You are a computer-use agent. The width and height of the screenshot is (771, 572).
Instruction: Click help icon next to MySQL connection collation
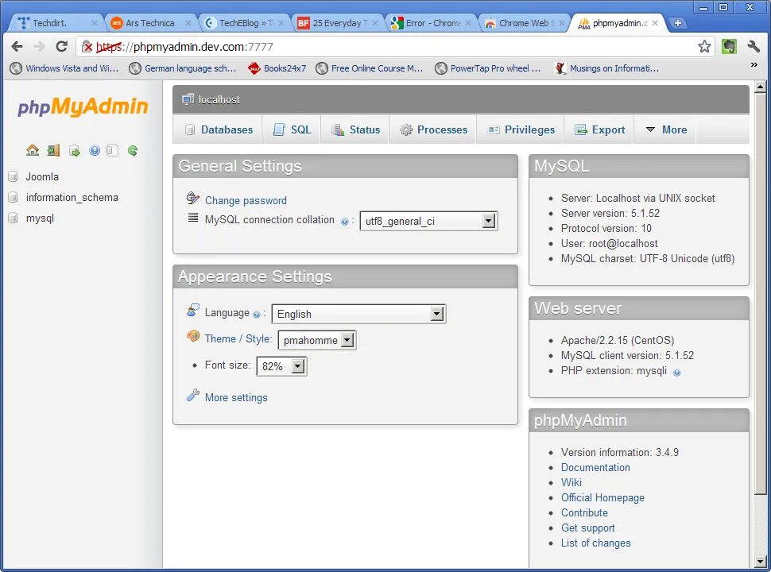[345, 222]
